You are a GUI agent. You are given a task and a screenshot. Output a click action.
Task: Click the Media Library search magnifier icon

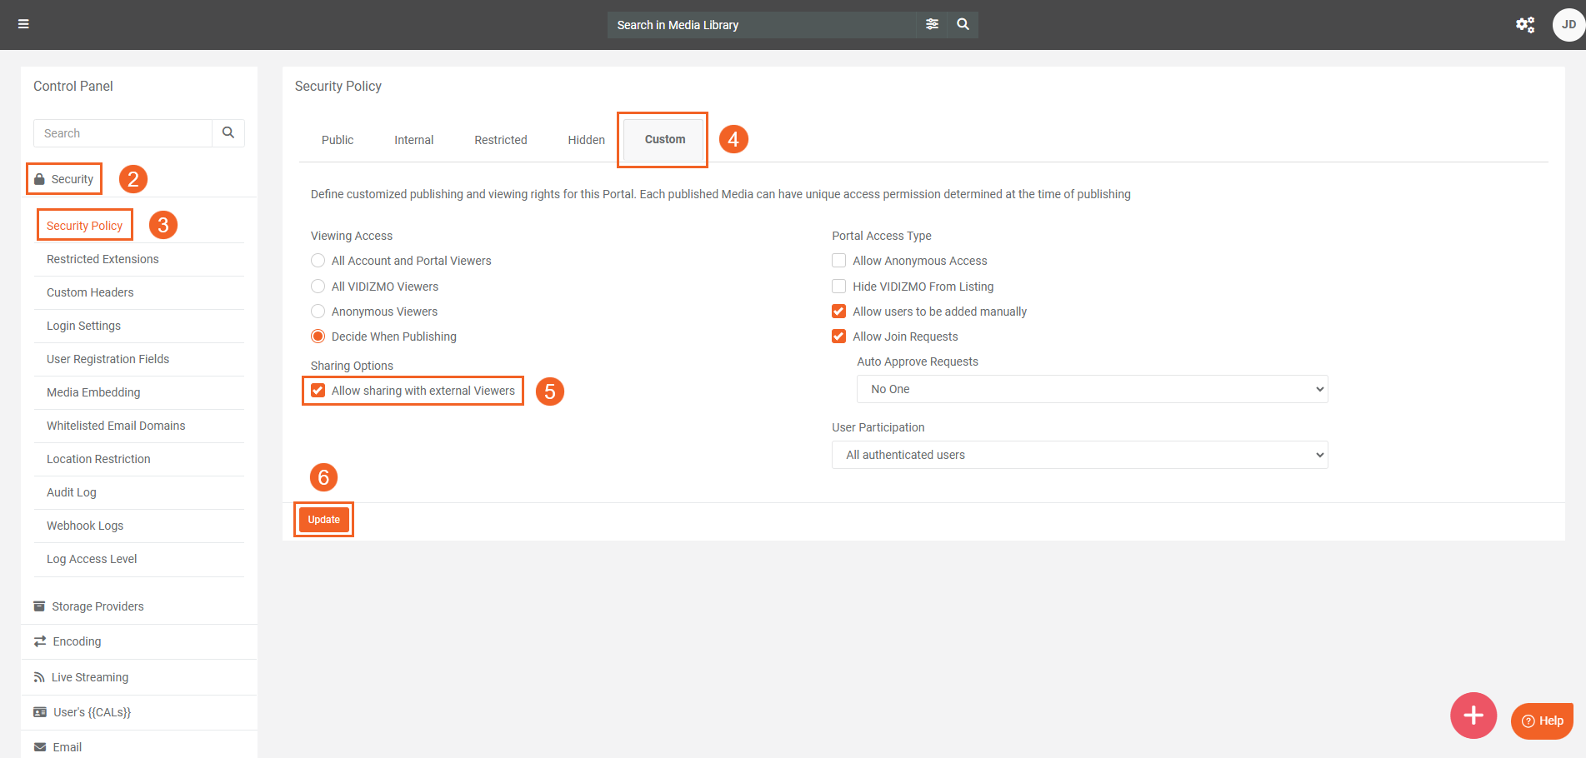click(x=963, y=24)
